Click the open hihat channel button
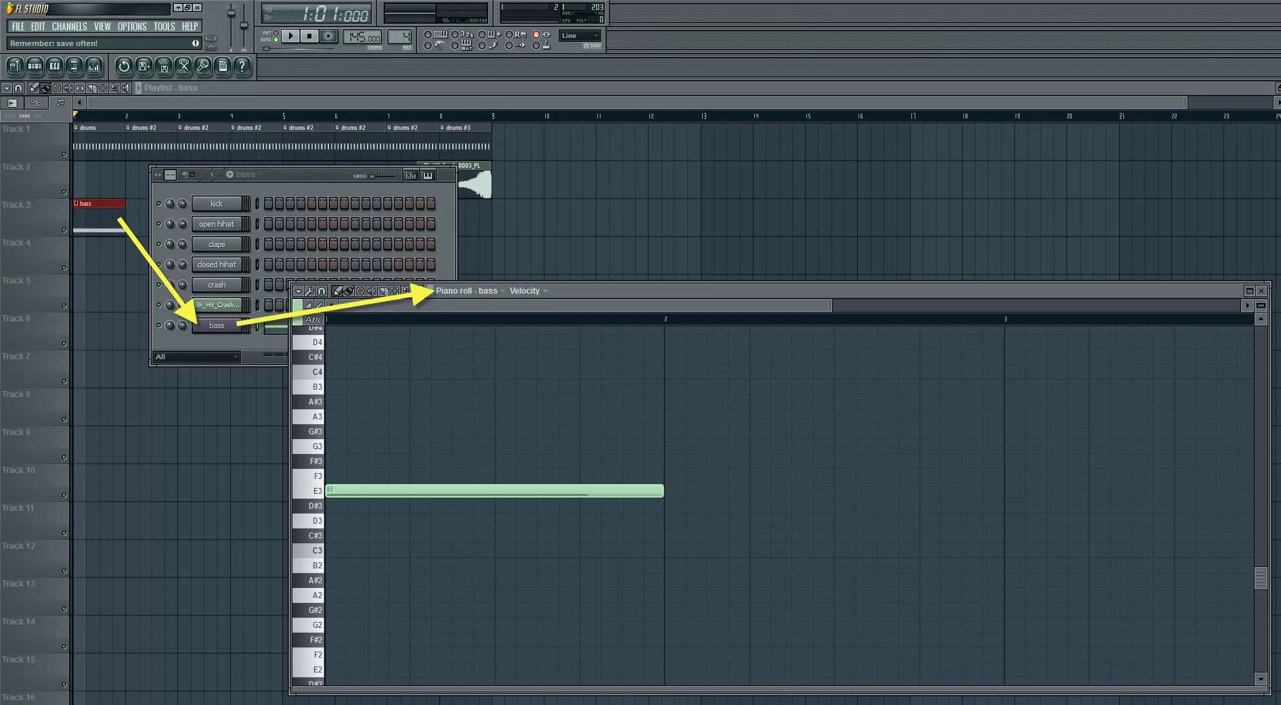This screenshot has width=1281, height=705. [x=217, y=224]
